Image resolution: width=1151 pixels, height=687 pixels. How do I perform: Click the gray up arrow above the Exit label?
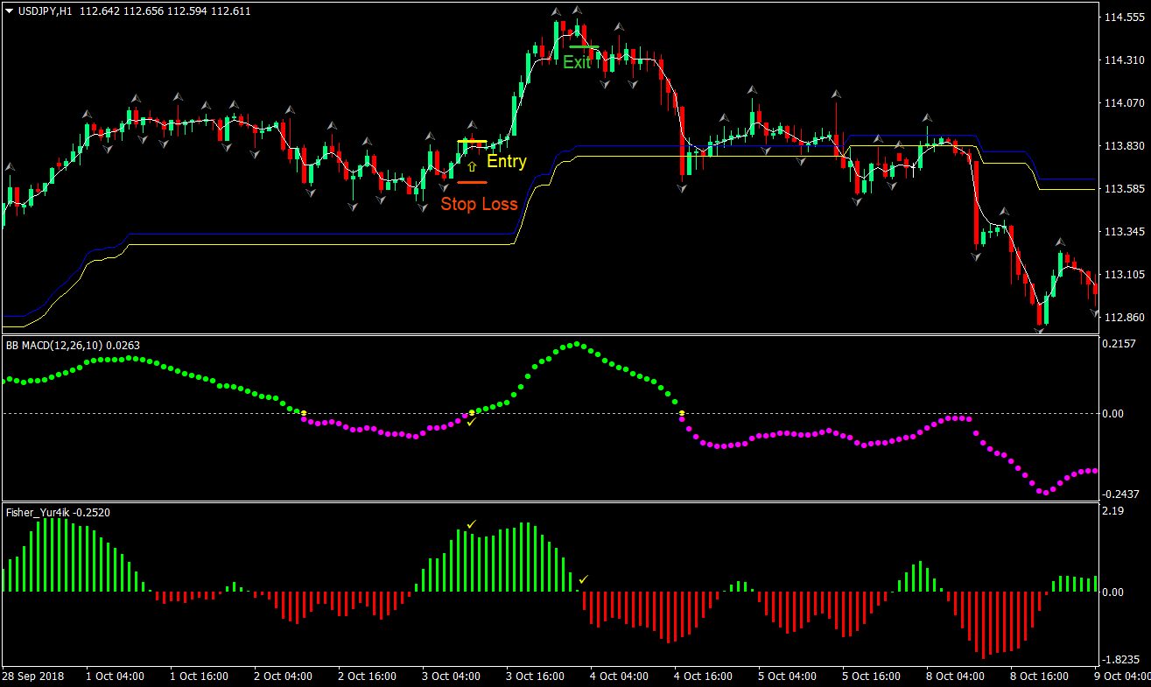coord(577,11)
